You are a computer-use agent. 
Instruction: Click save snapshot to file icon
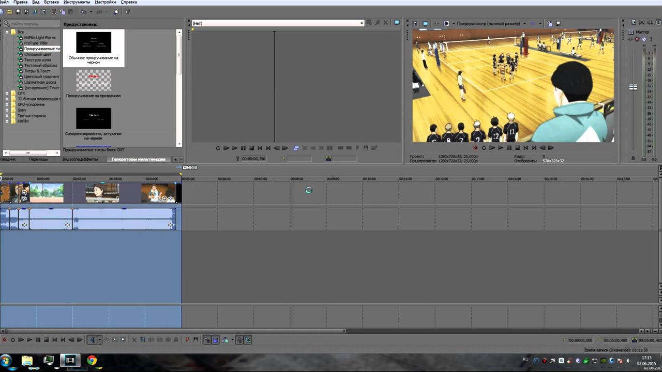558,23
